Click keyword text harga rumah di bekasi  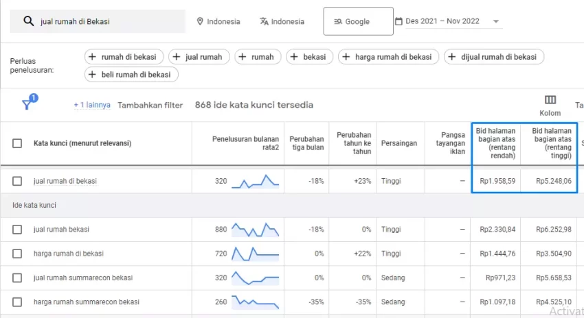tap(69, 254)
